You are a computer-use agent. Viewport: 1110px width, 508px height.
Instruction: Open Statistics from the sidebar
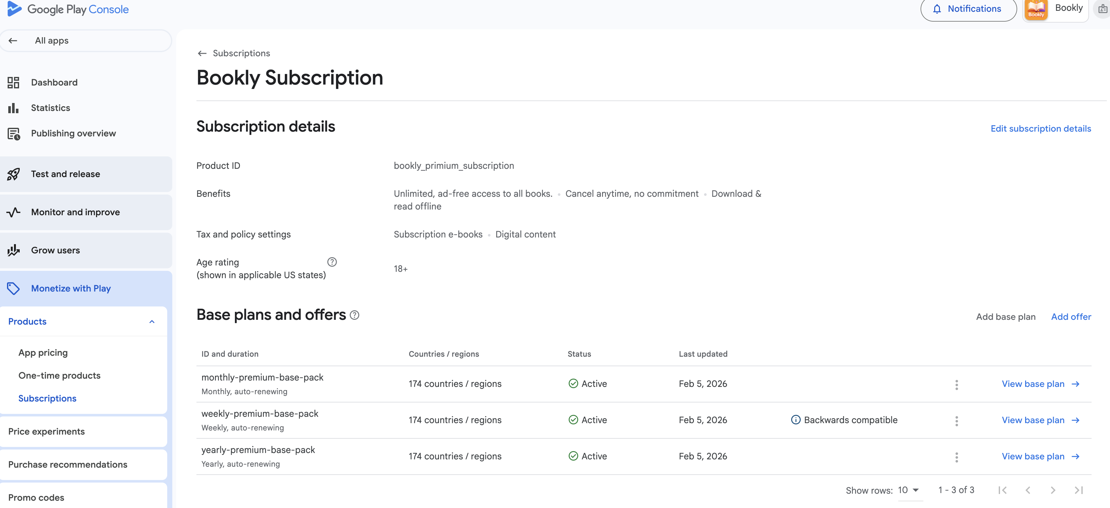(51, 108)
